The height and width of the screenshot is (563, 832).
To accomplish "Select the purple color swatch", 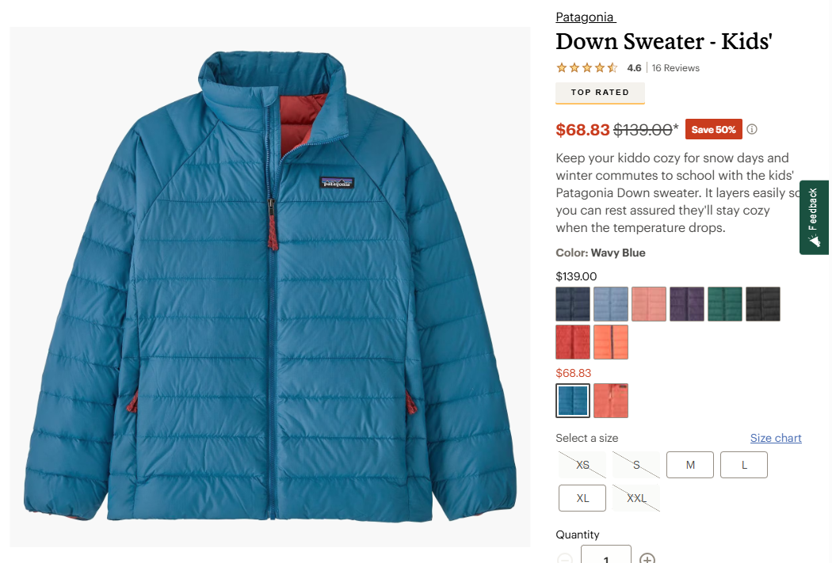I will pyautogui.click(x=687, y=304).
